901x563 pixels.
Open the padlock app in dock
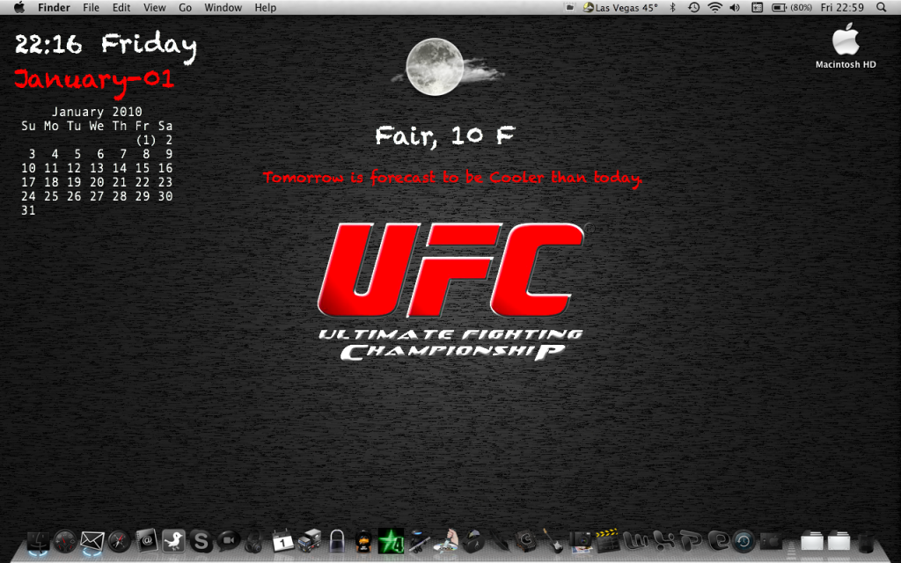tap(337, 541)
